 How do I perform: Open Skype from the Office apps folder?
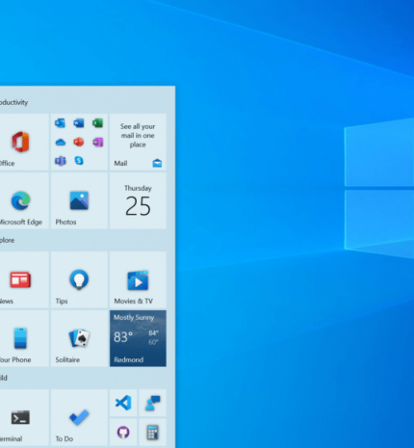pyautogui.click(x=79, y=161)
